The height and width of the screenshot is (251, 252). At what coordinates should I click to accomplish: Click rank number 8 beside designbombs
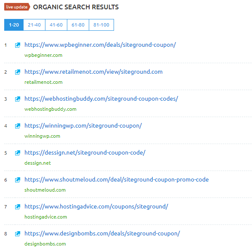point(5,234)
